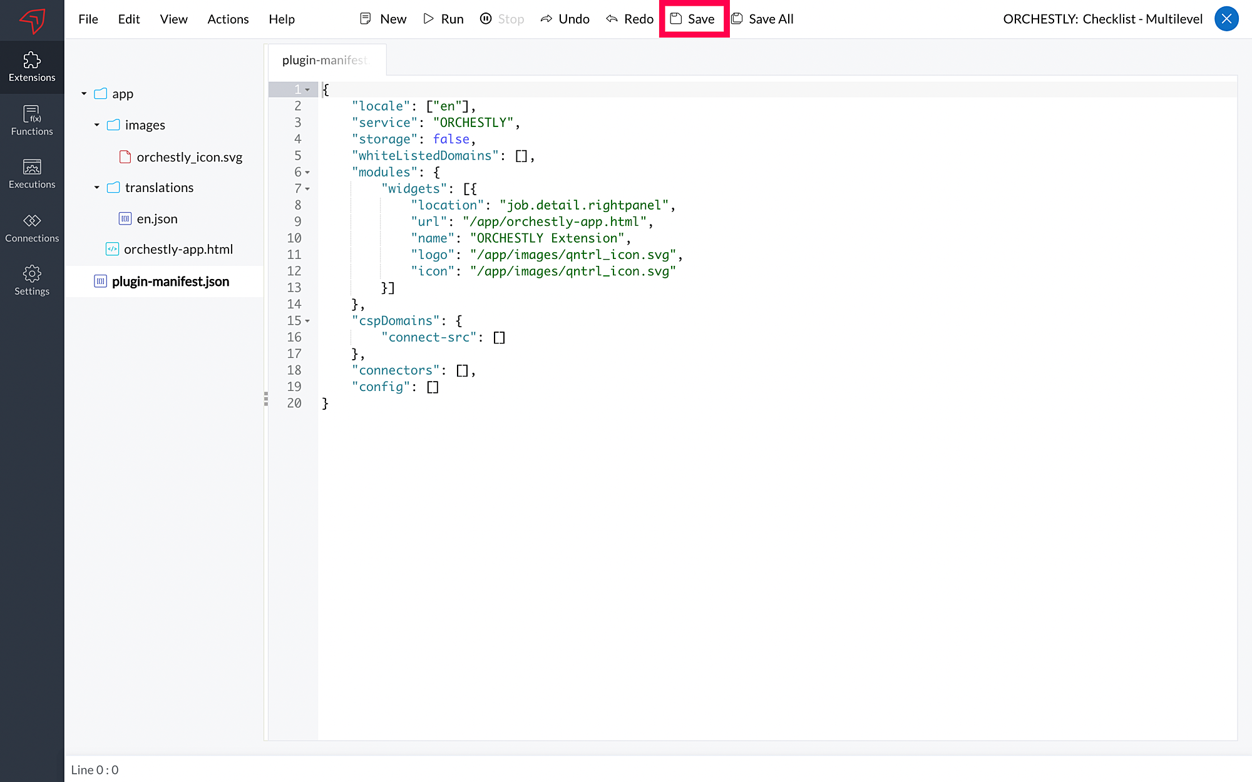Create a New file from toolbar
The image size is (1252, 782).
pyautogui.click(x=383, y=19)
